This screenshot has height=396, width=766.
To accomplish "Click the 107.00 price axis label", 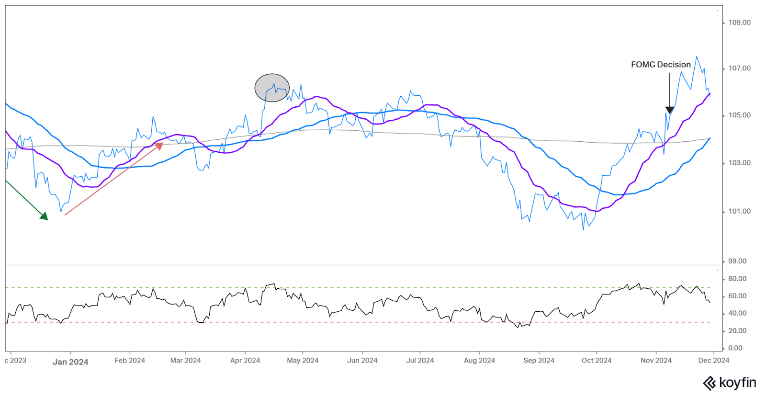I will point(739,68).
